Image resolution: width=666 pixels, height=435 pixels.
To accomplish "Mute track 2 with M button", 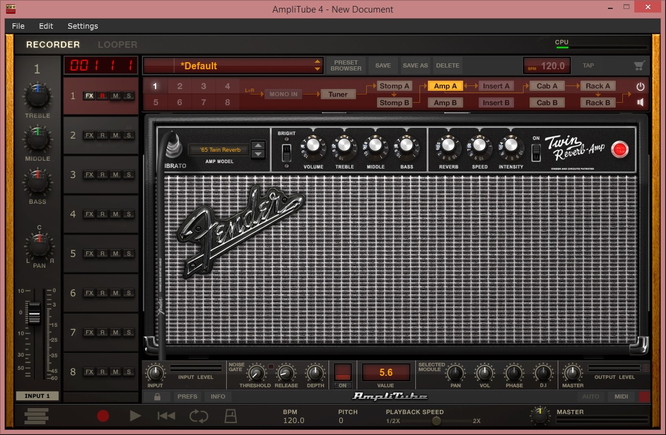I will pos(115,135).
